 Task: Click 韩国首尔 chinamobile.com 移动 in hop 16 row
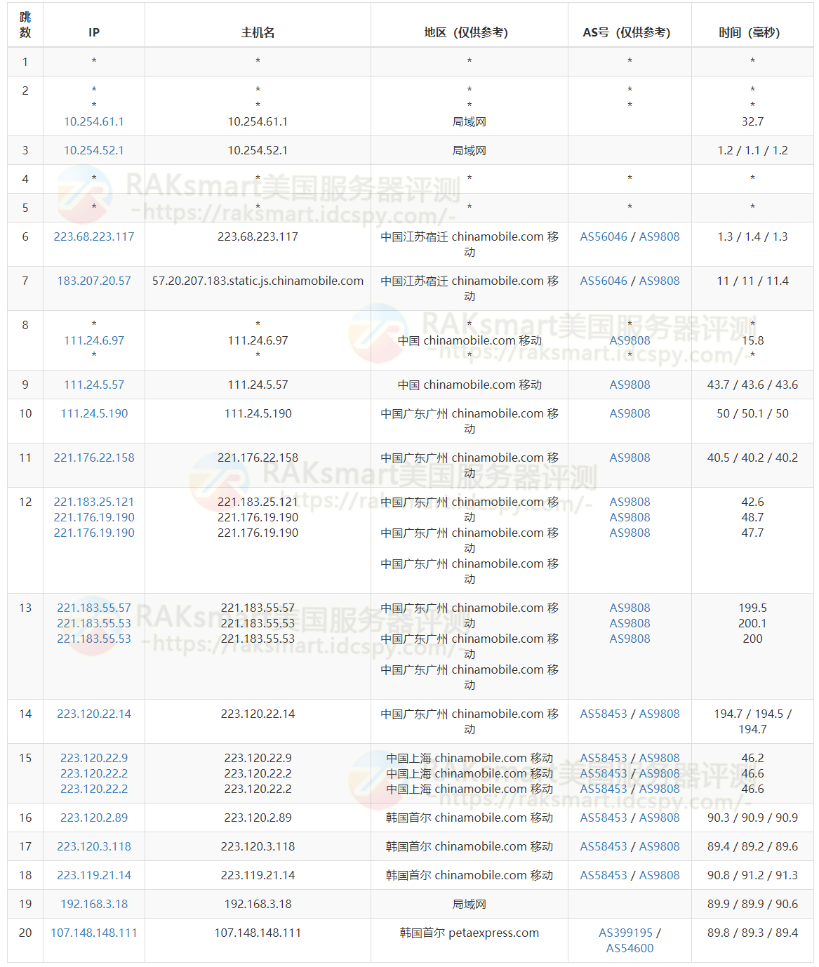470,818
